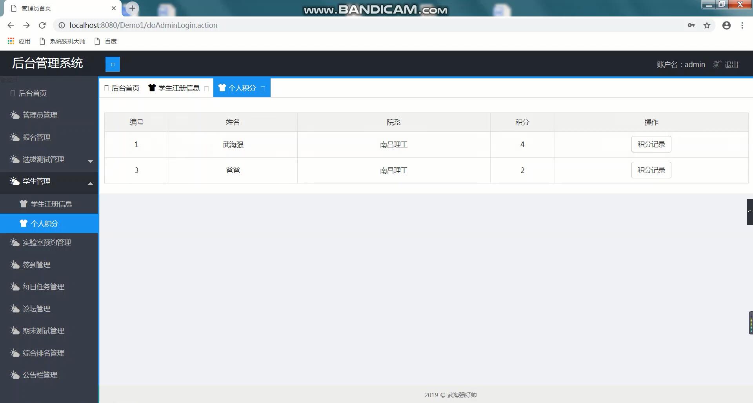Expand 选拔测试管理 dropdown arrow
The height and width of the screenshot is (403, 753).
click(90, 161)
